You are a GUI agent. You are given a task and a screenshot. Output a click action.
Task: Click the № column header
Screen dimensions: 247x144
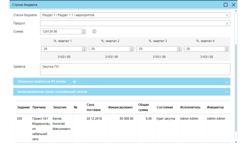(76, 107)
